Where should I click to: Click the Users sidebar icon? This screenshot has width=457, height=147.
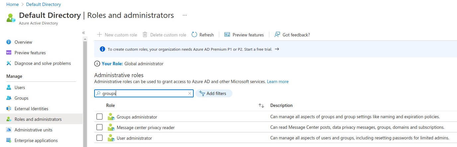(9, 87)
